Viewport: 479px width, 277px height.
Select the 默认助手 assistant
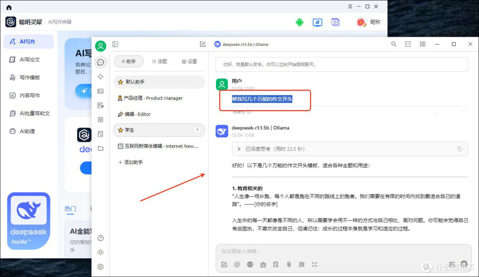pyautogui.click(x=159, y=82)
